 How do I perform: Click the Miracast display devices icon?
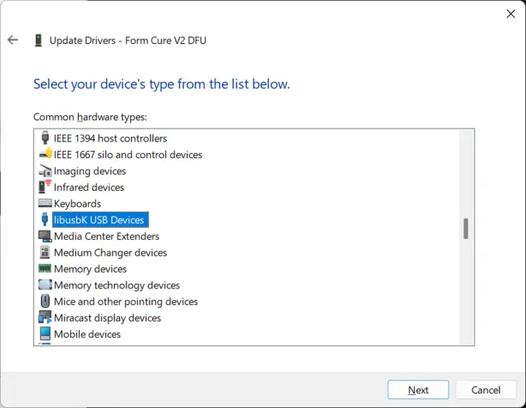[x=45, y=317]
